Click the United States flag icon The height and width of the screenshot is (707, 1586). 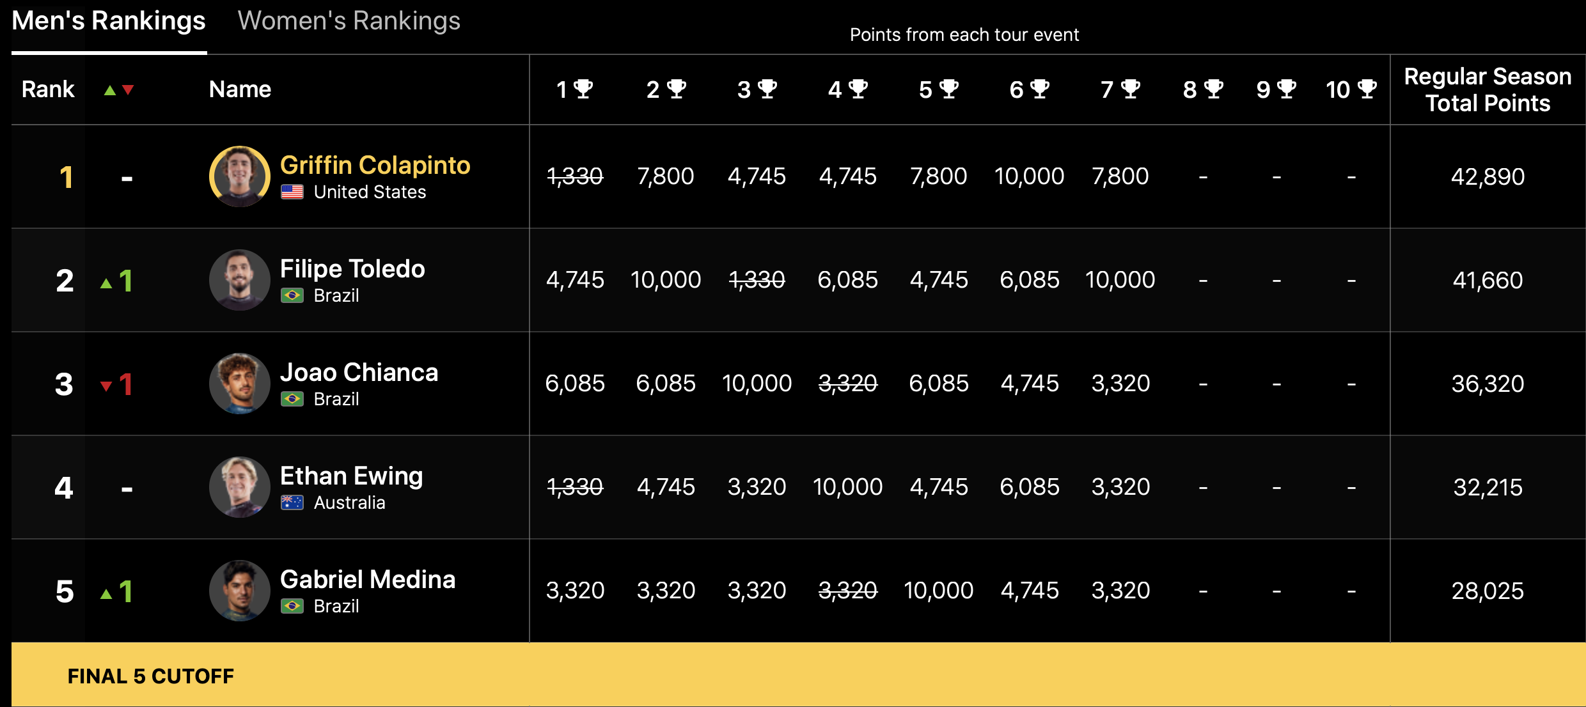[x=292, y=192]
